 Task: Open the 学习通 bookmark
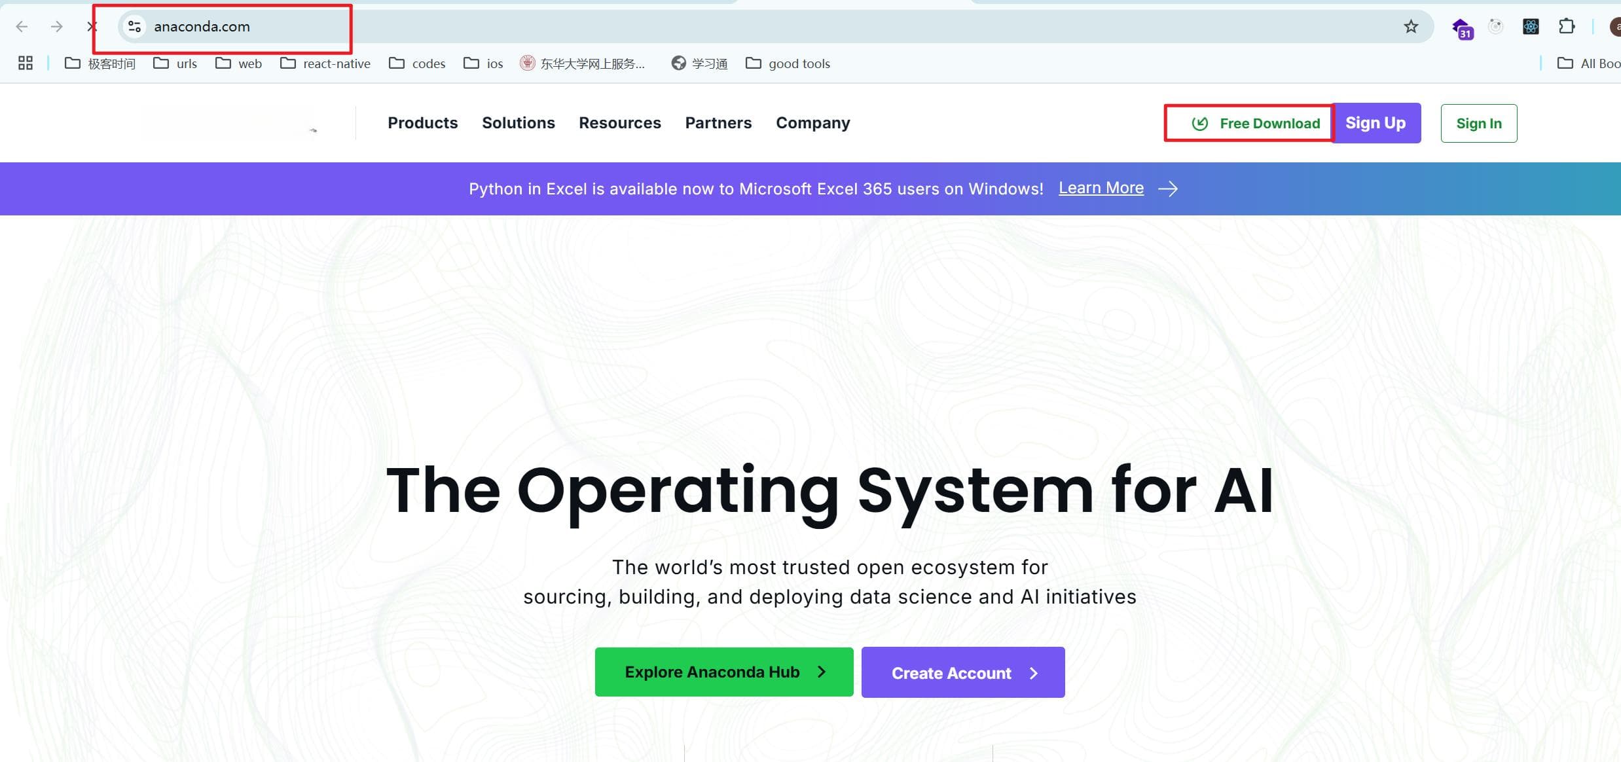click(699, 63)
